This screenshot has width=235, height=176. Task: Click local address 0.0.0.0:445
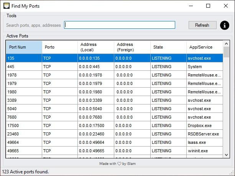click(96, 67)
